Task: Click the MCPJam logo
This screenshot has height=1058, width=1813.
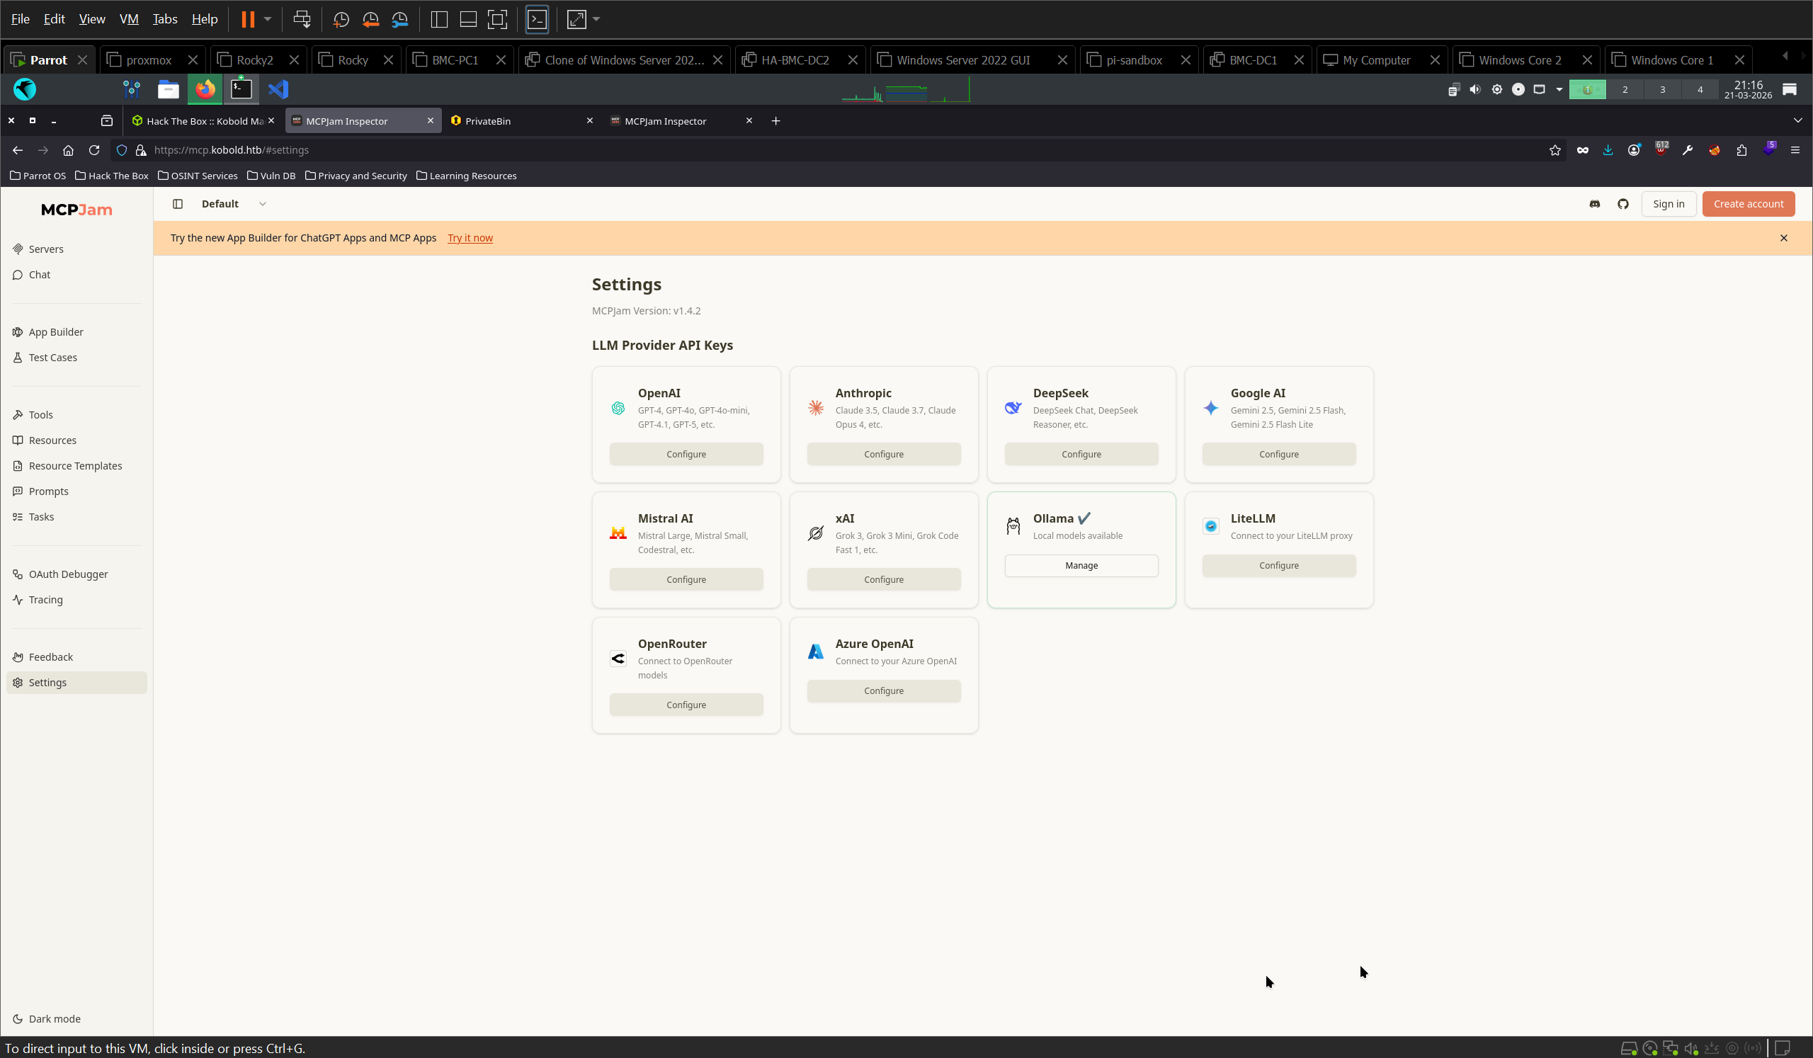Action: pyautogui.click(x=76, y=210)
